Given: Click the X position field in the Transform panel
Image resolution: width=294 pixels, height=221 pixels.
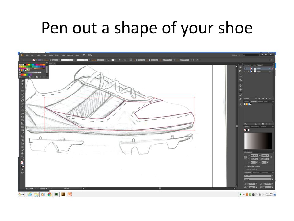Looking at the screenshot, I should [x=254, y=155].
